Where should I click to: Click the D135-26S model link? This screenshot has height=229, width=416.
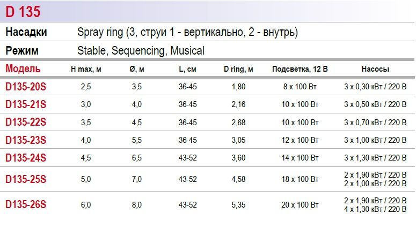(26, 204)
